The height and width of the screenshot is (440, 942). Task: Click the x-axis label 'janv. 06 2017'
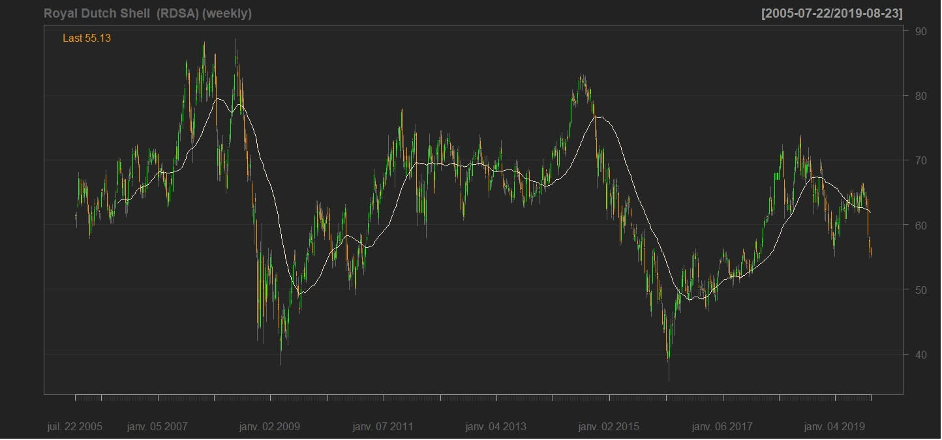(722, 427)
